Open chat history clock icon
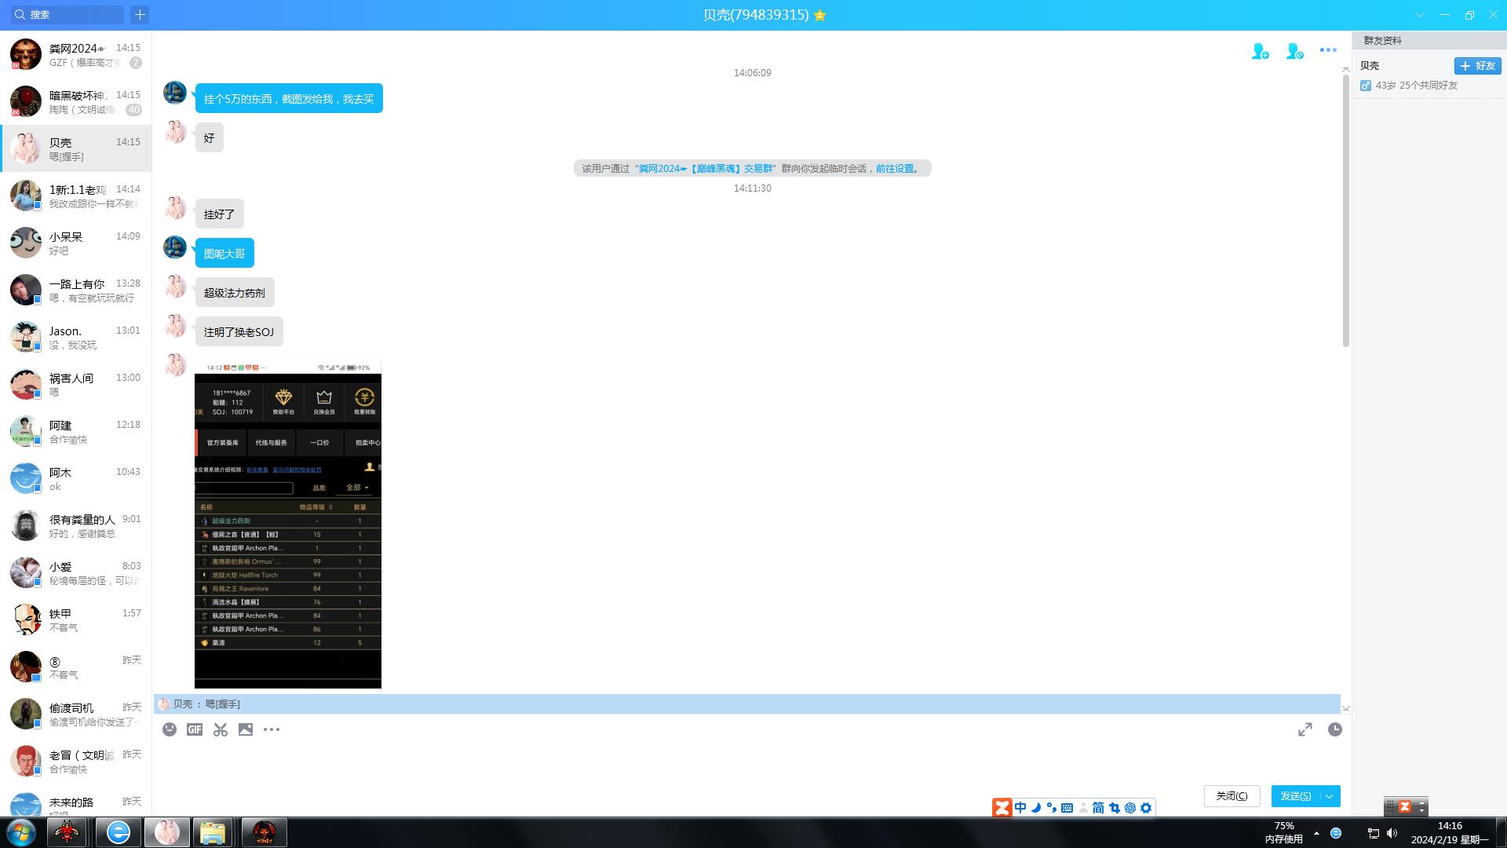The image size is (1507, 848). (1334, 729)
